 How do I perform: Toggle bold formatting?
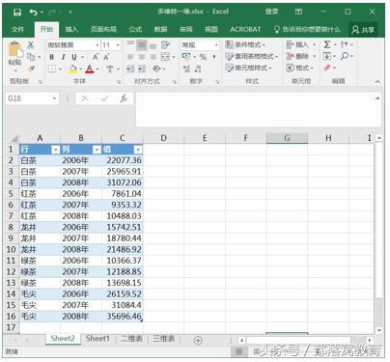[51, 57]
